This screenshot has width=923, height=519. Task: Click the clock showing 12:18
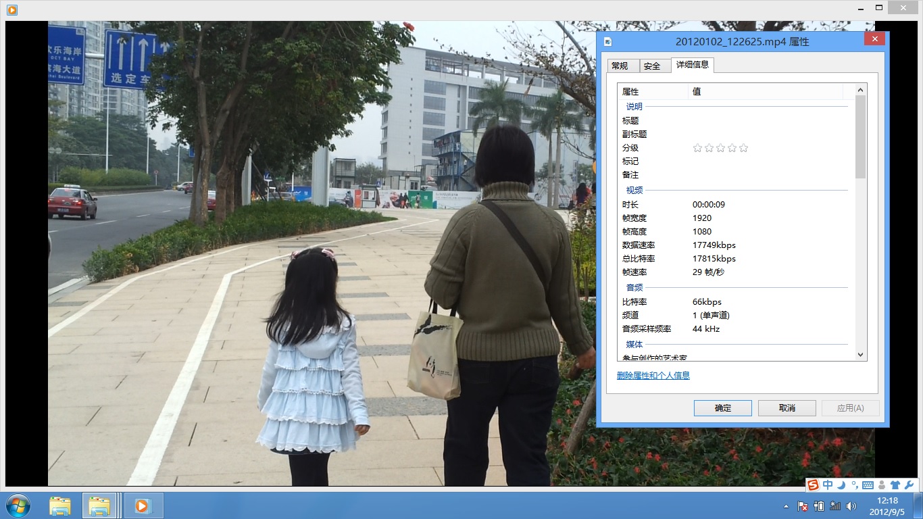pos(887,501)
